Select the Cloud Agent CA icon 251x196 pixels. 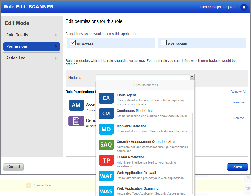click(106, 98)
